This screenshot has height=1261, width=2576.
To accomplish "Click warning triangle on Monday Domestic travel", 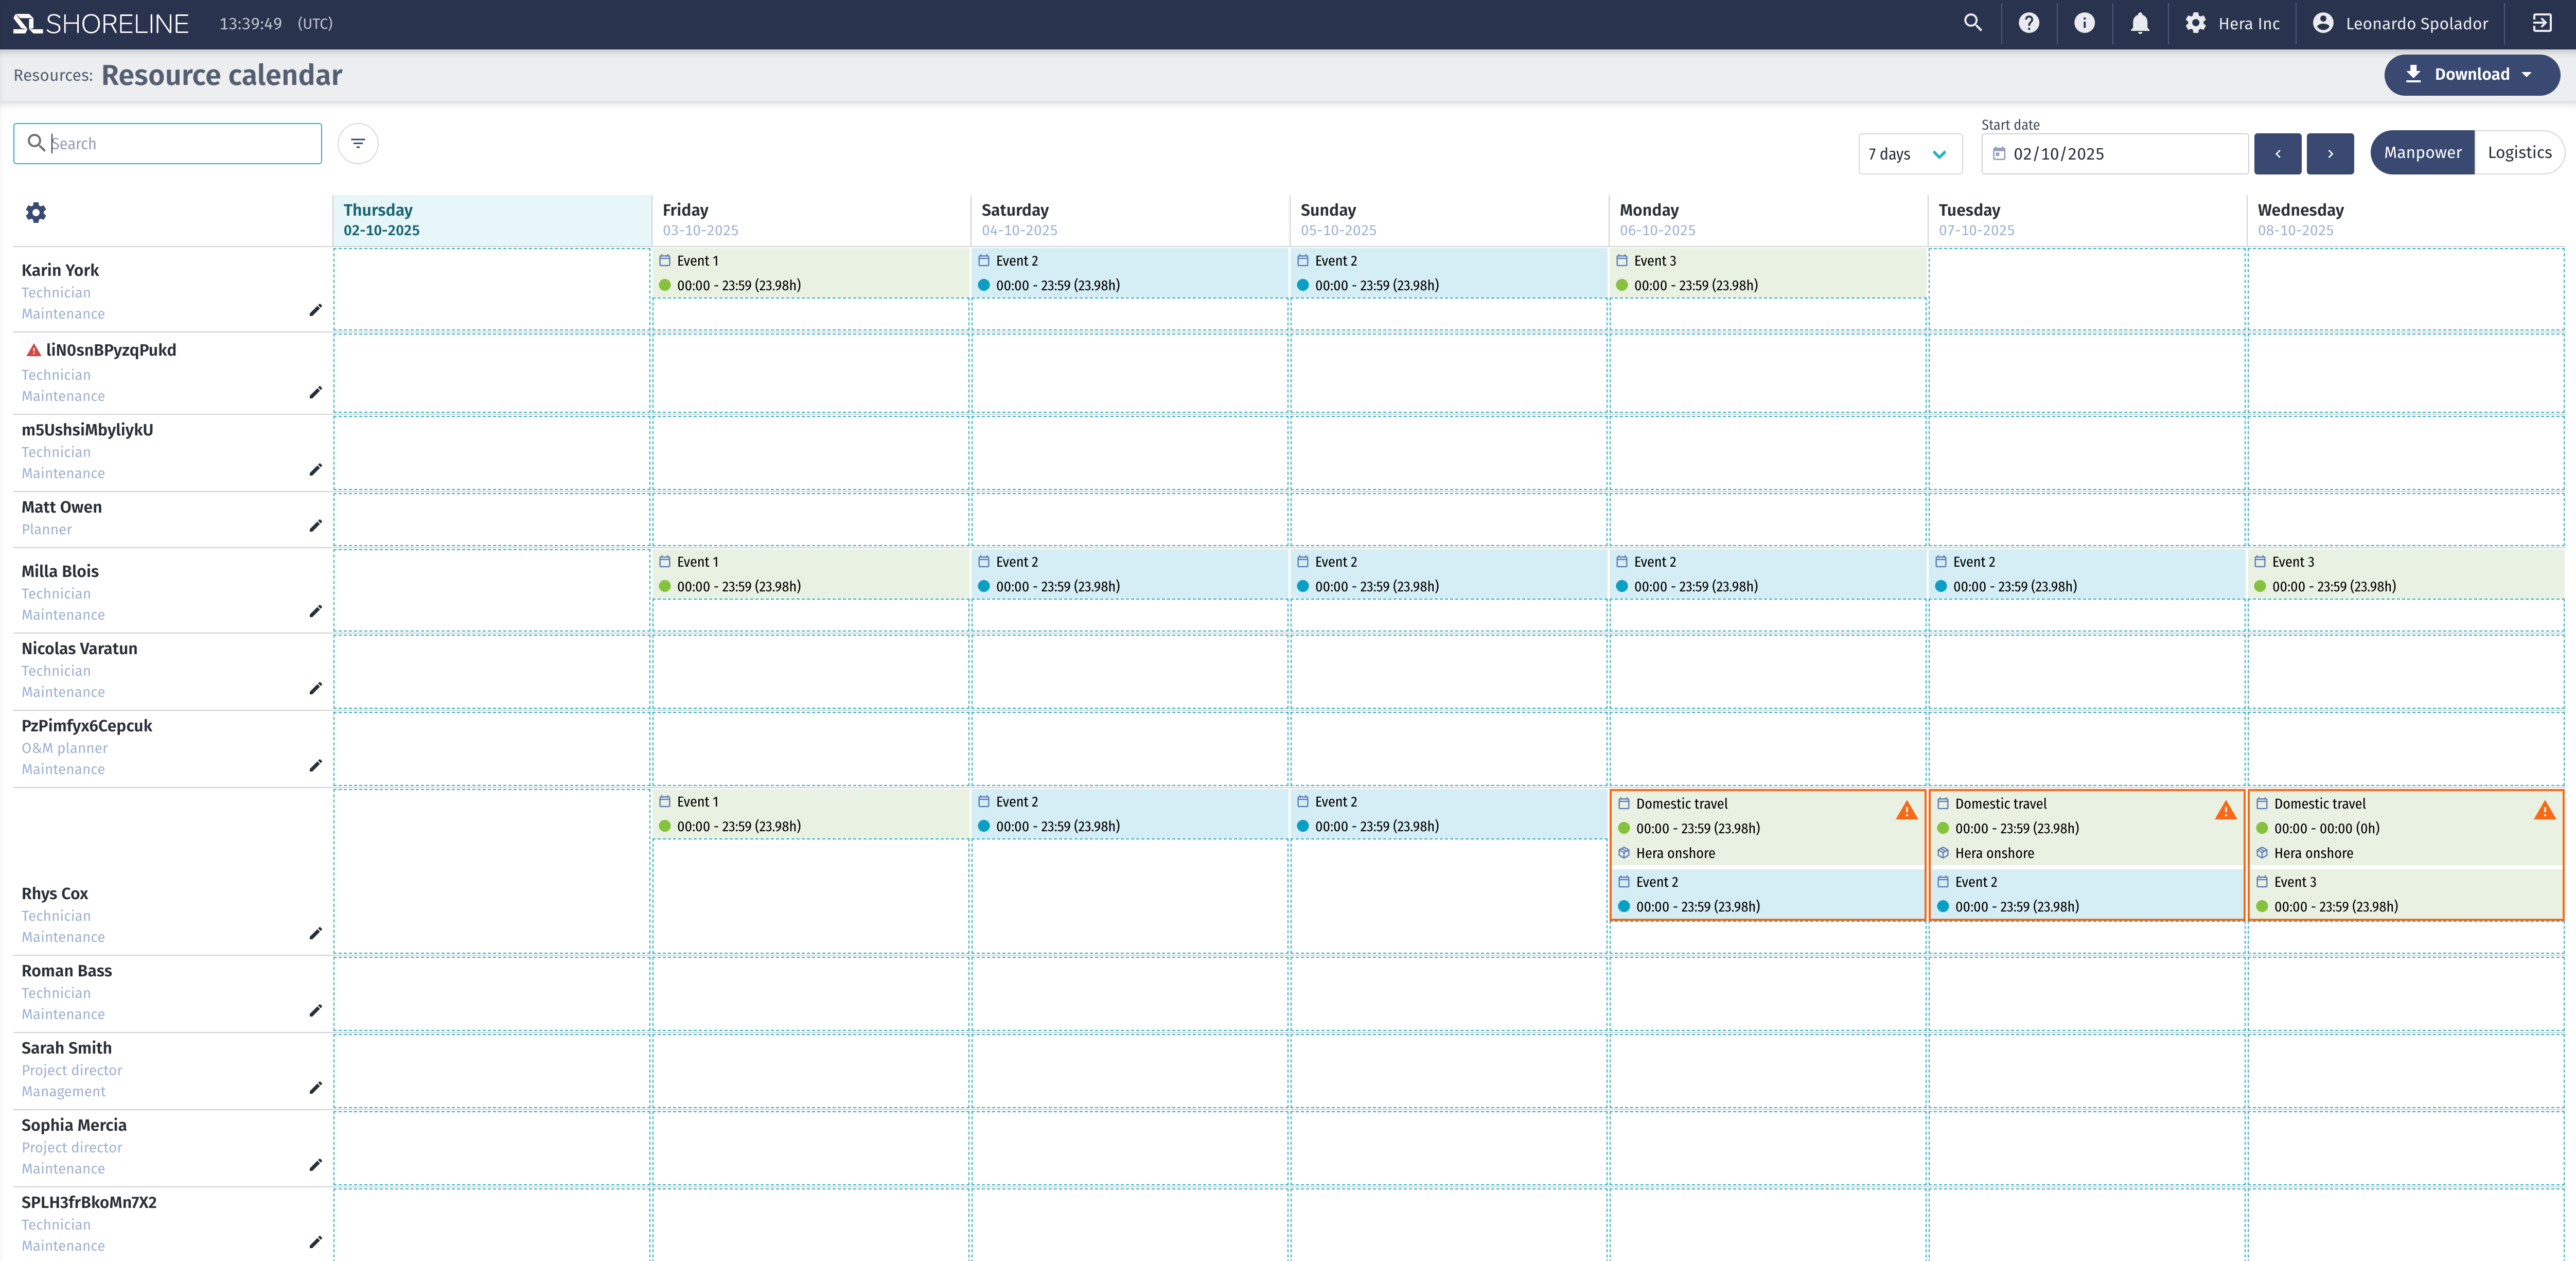I will tap(1906, 810).
